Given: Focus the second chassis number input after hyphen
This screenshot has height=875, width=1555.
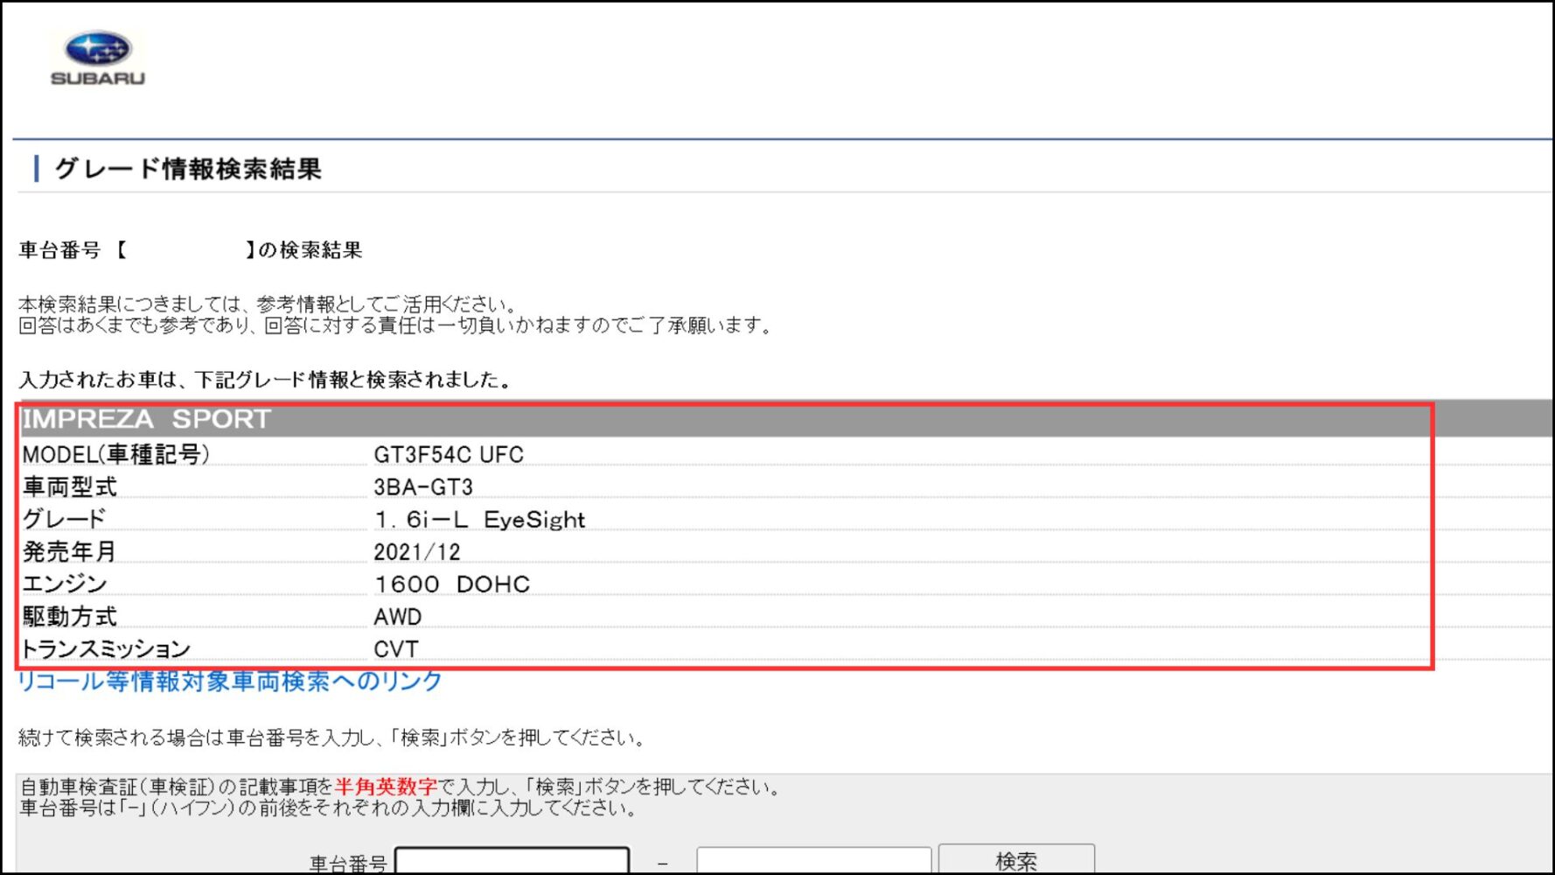Looking at the screenshot, I should coord(814,861).
